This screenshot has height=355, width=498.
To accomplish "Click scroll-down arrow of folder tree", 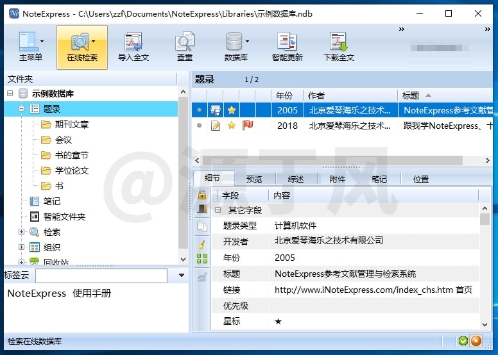I will (184, 259).
